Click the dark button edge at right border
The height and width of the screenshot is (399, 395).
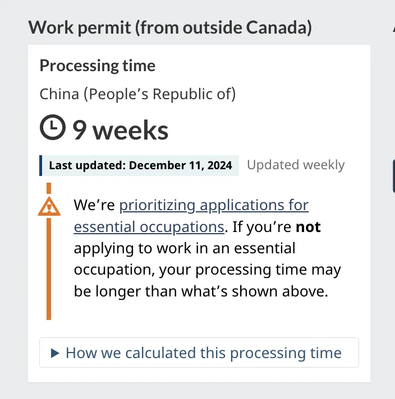tap(394, 175)
